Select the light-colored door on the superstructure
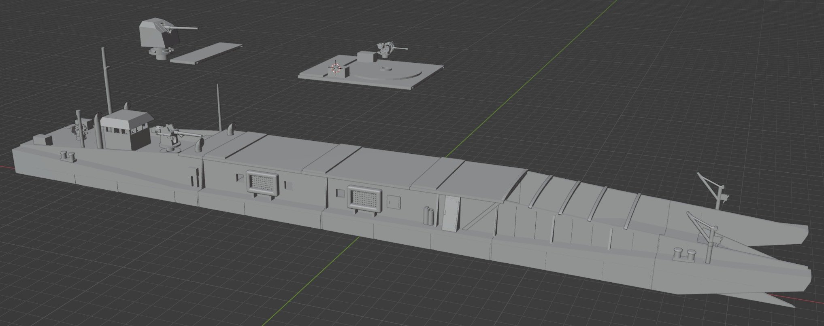This screenshot has width=824, height=326. tap(451, 213)
